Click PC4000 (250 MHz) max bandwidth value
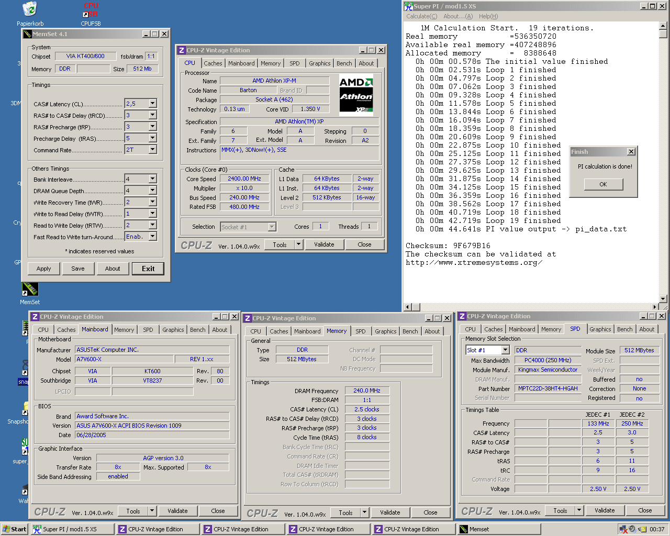The image size is (670, 536). point(548,360)
